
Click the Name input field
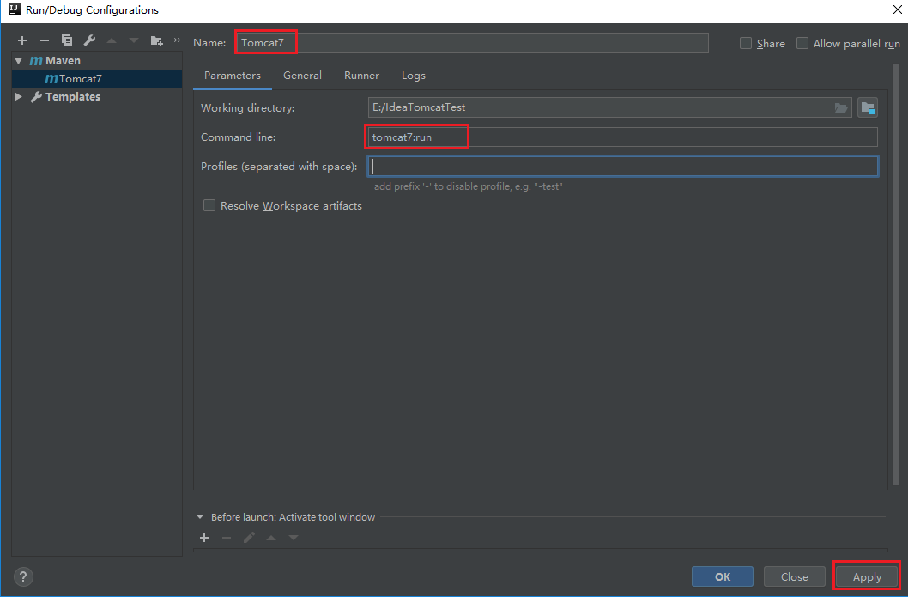point(472,43)
